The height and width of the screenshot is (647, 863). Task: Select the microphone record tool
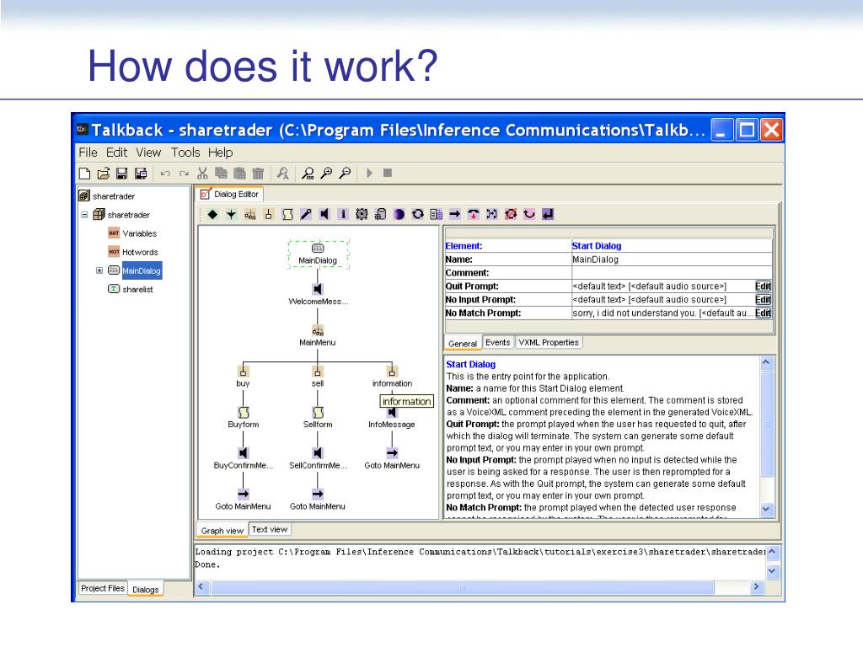pos(306,215)
